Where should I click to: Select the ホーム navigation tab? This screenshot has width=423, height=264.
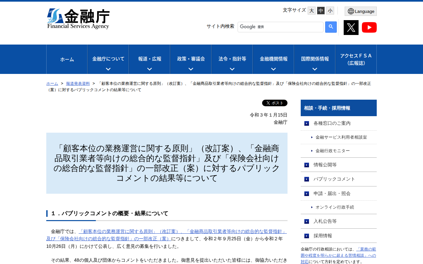(67, 59)
